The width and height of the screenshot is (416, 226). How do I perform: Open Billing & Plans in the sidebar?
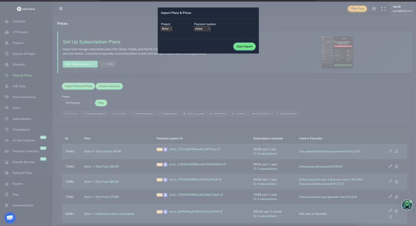[x=22, y=173]
